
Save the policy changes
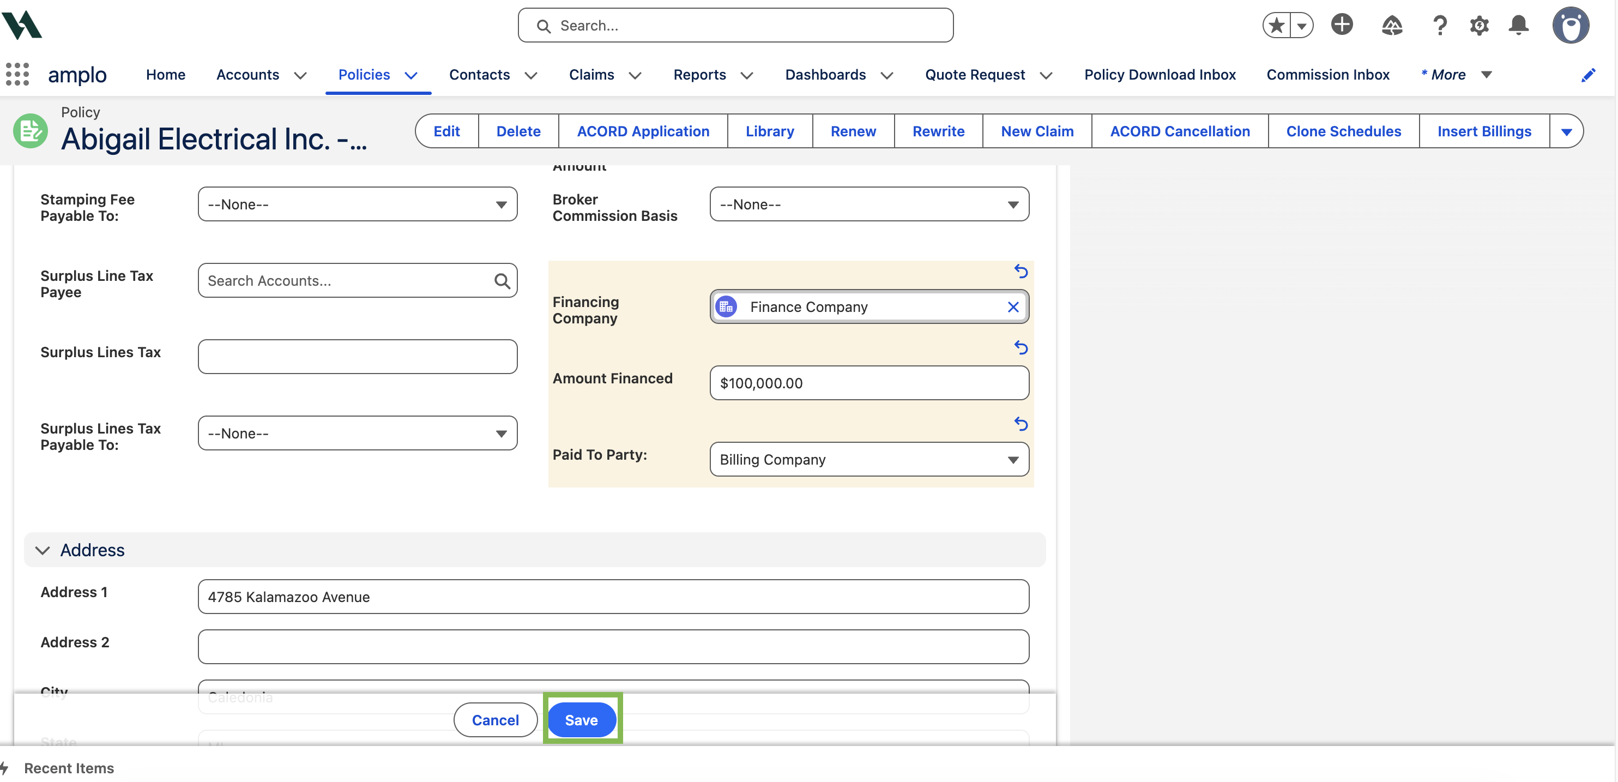coord(581,719)
